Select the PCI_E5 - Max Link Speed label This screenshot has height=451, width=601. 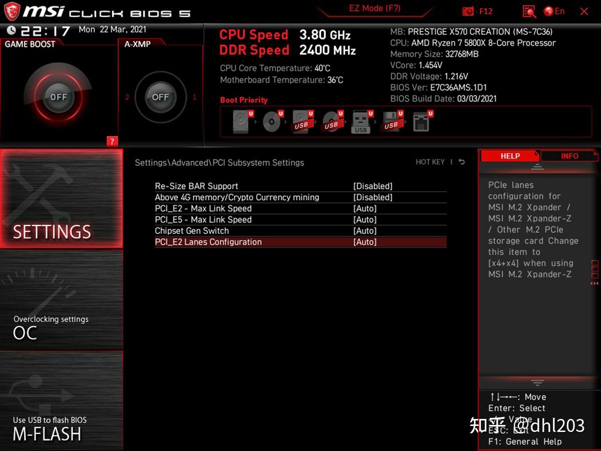[203, 219]
